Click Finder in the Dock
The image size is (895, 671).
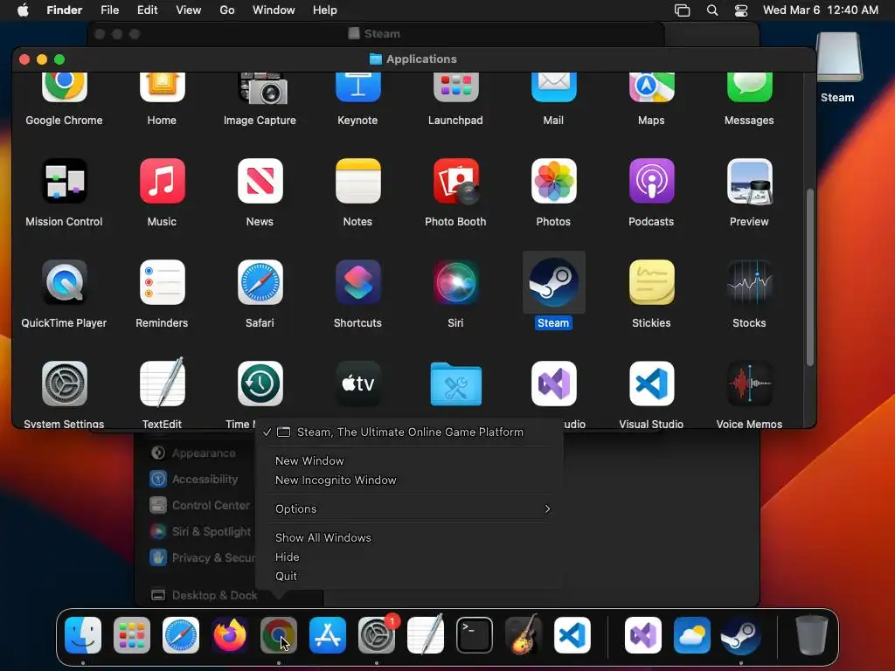tap(83, 635)
